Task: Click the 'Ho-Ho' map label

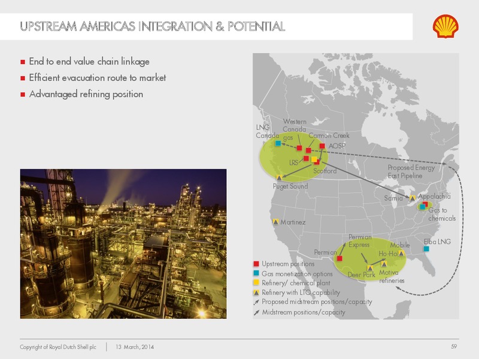Action: pos(388,254)
